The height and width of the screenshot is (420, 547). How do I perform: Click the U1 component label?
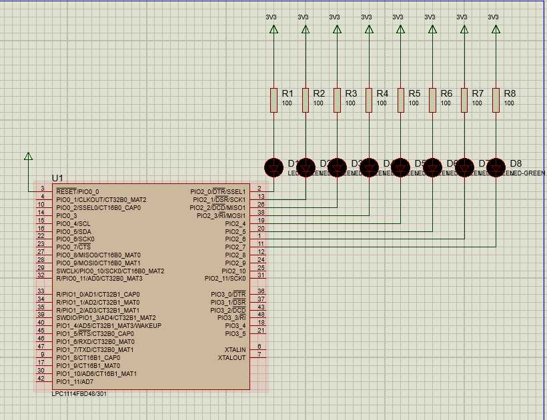[57, 178]
